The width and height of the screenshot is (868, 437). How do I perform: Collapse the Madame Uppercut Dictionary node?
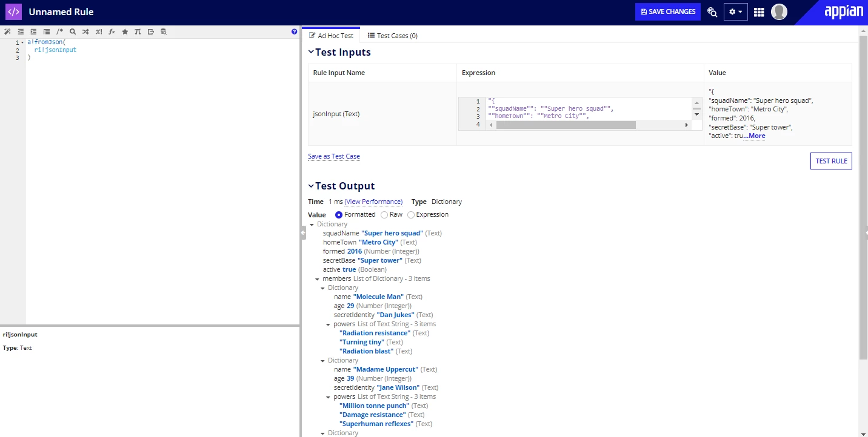(322, 361)
